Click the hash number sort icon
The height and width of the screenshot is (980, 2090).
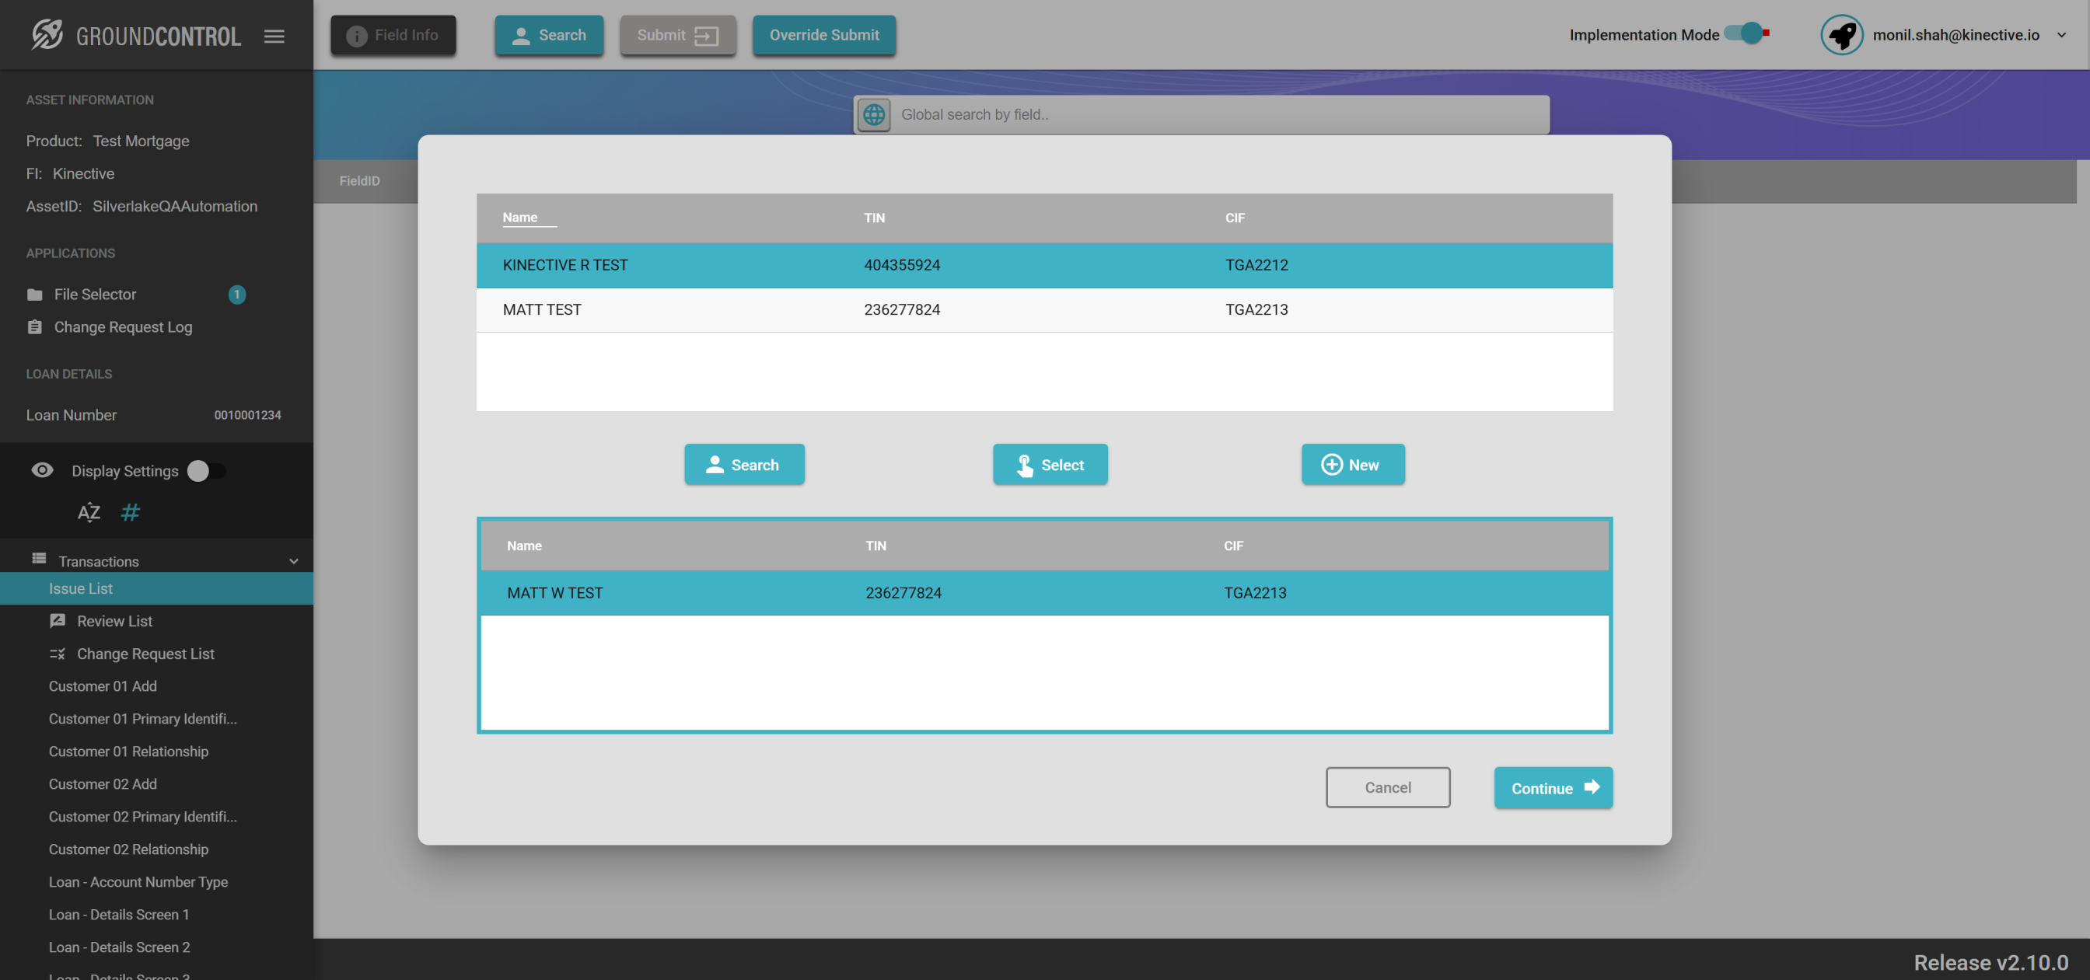click(x=130, y=512)
